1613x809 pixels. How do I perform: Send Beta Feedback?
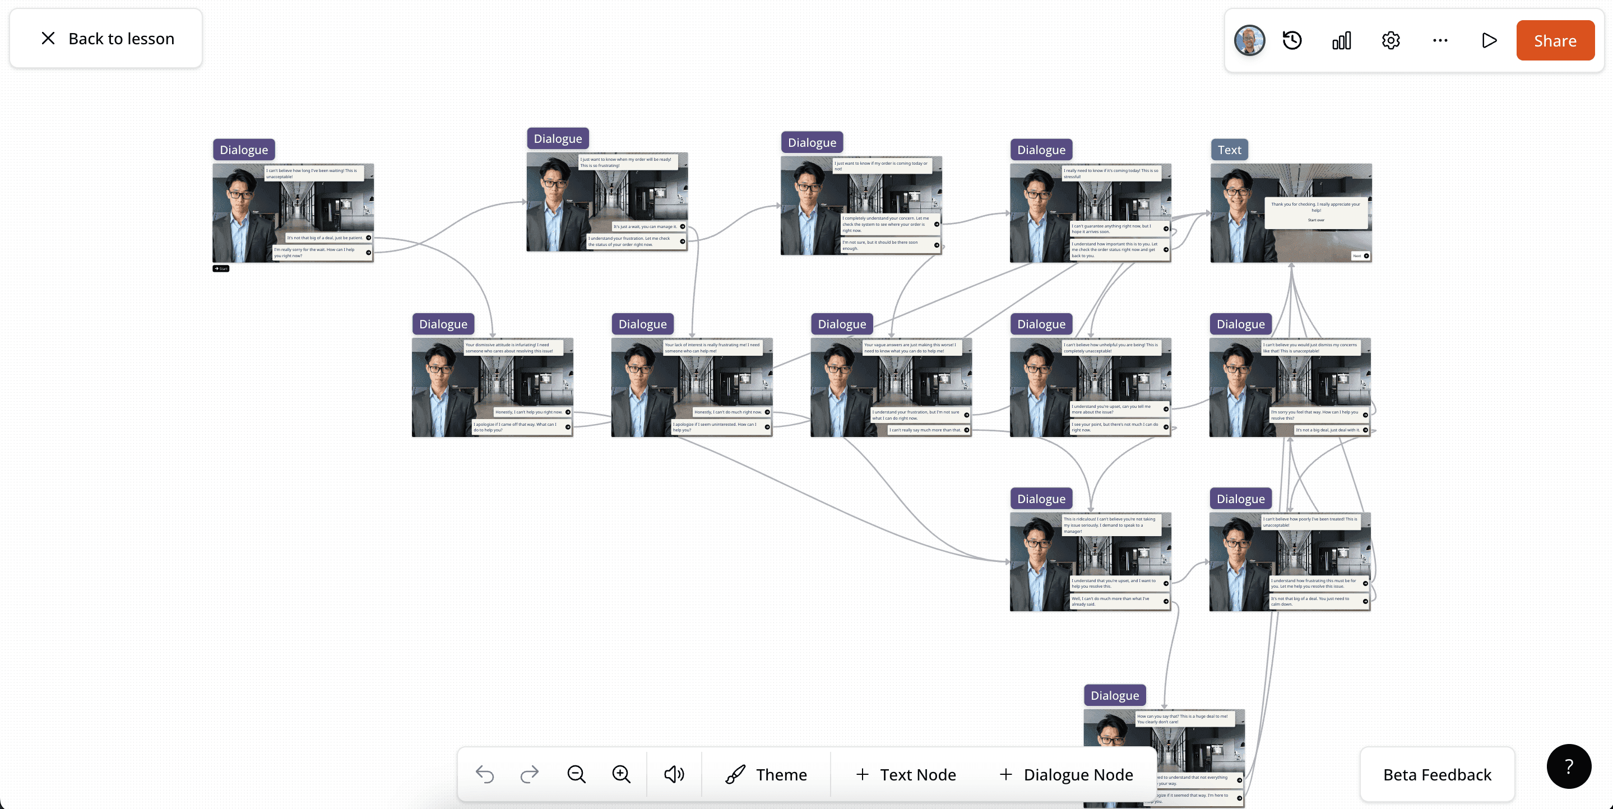pyautogui.click(x=1436, y=775)
